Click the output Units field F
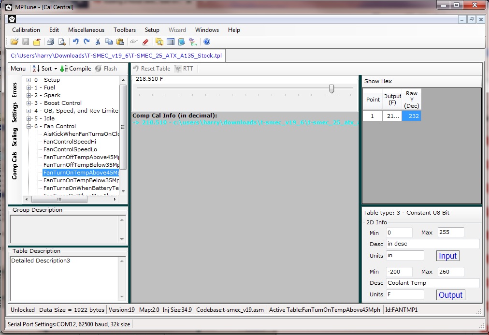The height and width of the screenshot is (335, 489). tap(405, 294)
